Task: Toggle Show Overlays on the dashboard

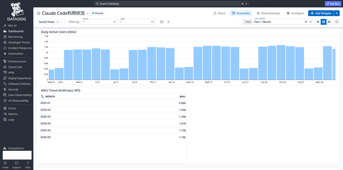Action: [268, 13]
